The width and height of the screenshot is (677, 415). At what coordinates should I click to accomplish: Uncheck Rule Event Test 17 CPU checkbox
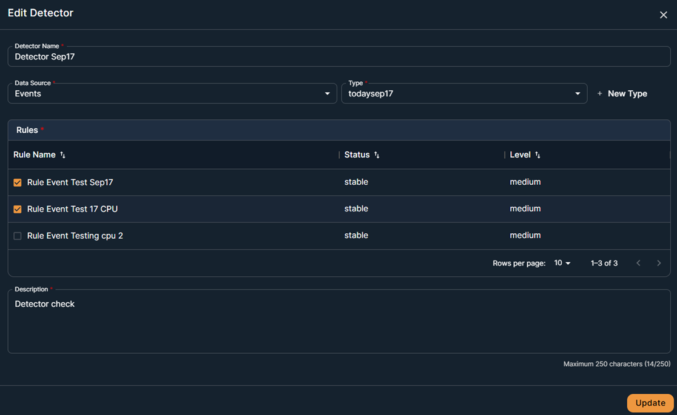tap(18, 209)
